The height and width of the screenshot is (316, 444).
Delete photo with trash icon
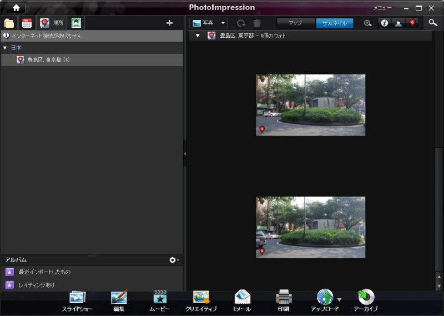click(x=257, y=23)
